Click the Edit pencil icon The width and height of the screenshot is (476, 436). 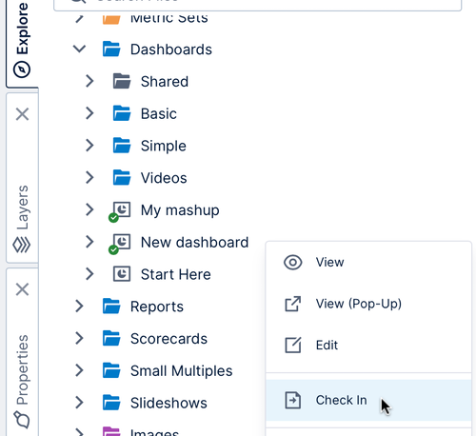tap(292, 345)
